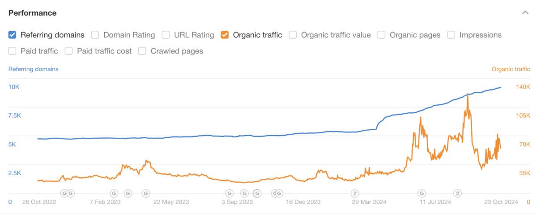The width and height of the screenshot is (537, 214).
Task: Open the G marker just left of 22 May 2023
Action: tap(145, 193)
